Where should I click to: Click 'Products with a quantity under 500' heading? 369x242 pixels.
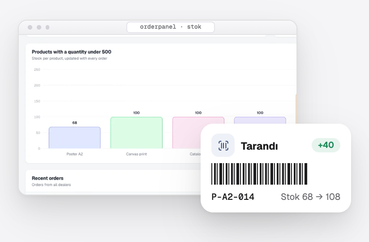pos(72,52)
